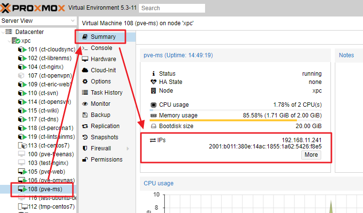Click the Backup floppy icon

(85, 115)
